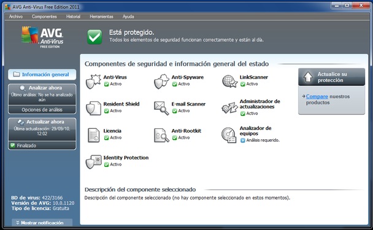The width and height of the screenshot is (373, 230).
Task: Click the Analizar ahora button
Action: coord(42,94)
